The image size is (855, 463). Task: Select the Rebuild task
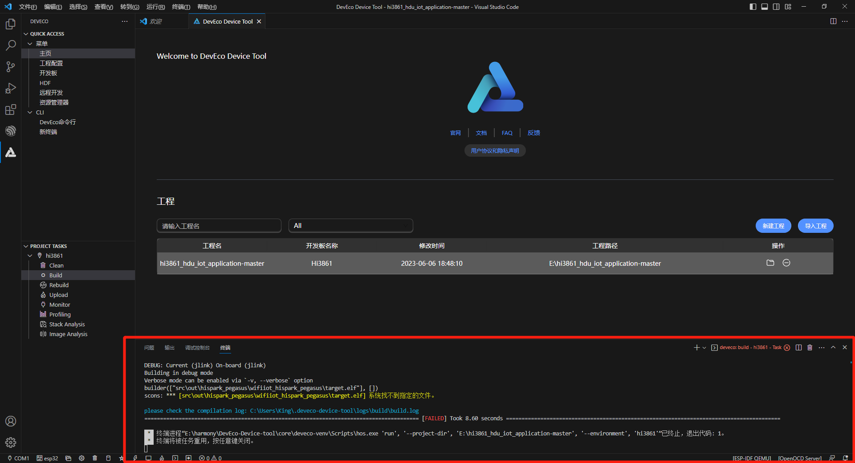point(58,285)
